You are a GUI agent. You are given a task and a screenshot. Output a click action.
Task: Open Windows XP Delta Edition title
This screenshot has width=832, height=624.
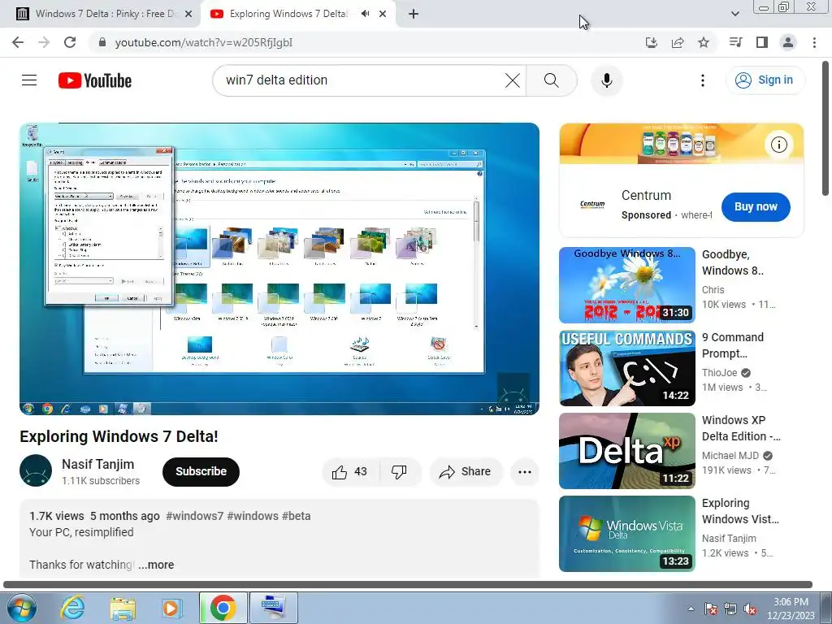click(x=741, y=428)
